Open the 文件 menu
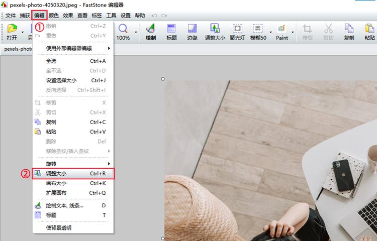Screen dimensions: 377x241 click(11, 16)
